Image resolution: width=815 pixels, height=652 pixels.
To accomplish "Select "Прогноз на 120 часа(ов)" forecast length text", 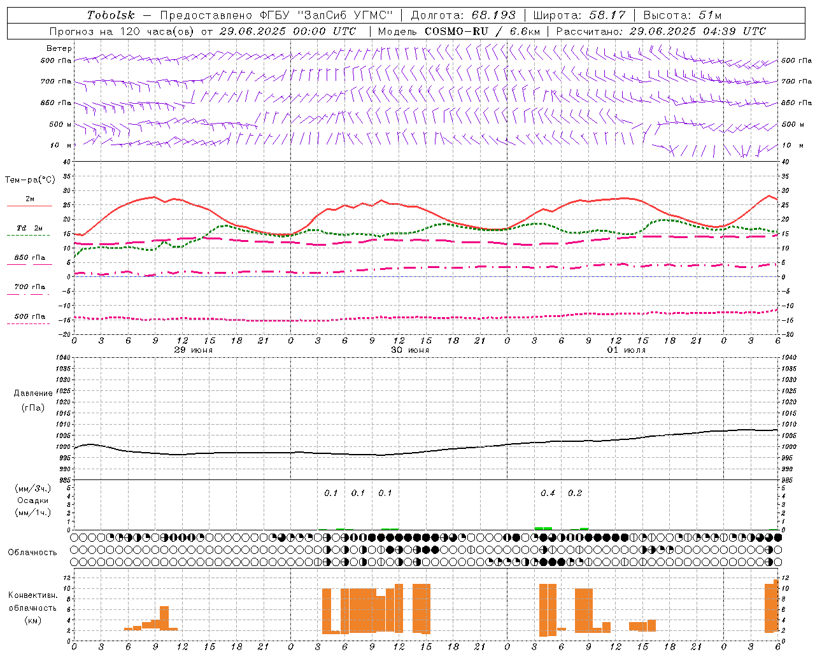I will pyautogui.click(x=122, y=31).
